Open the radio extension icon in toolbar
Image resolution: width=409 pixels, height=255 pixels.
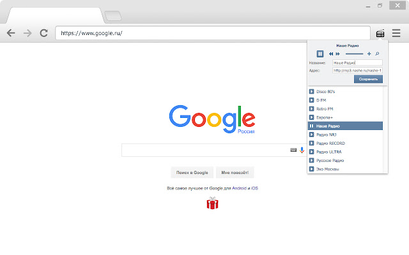coord(380,33)
